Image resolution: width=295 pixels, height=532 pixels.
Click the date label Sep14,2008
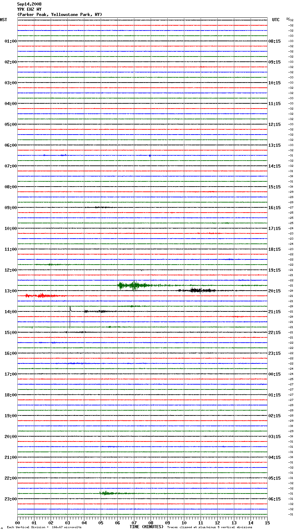coord(29,4)
